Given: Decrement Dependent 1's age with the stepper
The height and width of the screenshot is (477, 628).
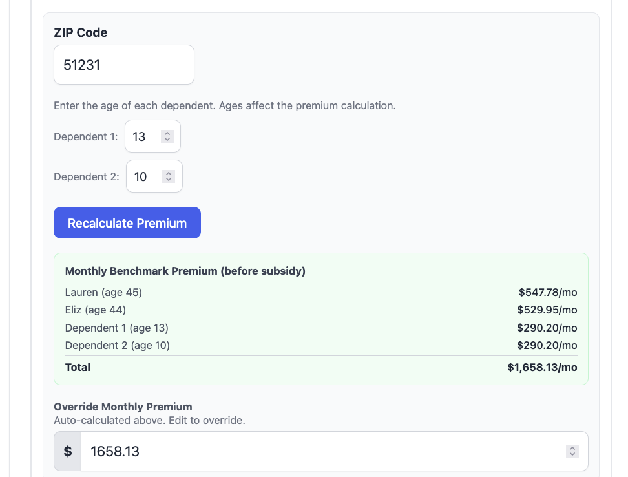Looking at the screenshot, I should click(167, 140).
